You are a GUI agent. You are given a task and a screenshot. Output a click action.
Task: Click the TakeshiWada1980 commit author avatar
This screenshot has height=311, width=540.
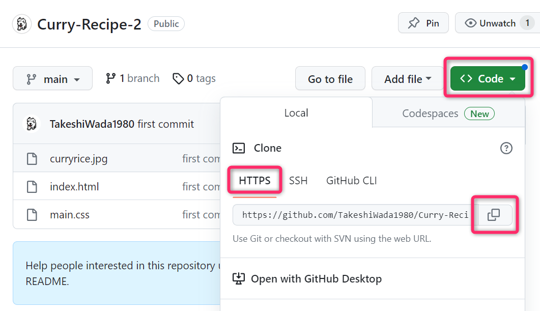click(x=32, y=124)
